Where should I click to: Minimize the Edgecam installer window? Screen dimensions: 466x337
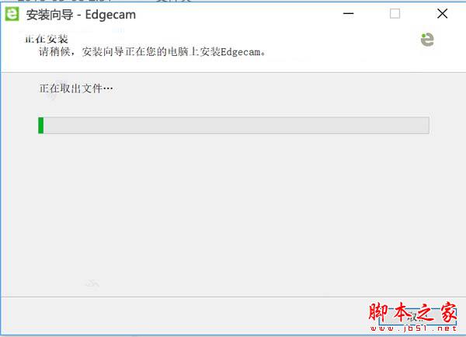pyautogui.click(x=348, y=14)
